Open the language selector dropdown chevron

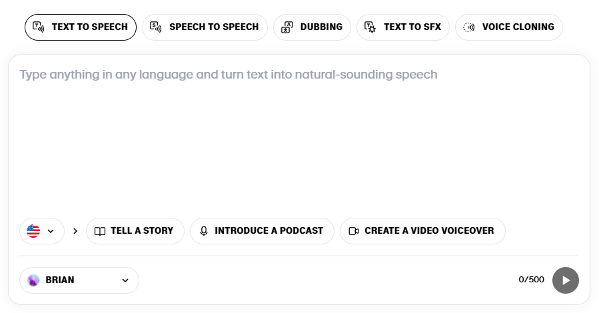tap(51, 231)
